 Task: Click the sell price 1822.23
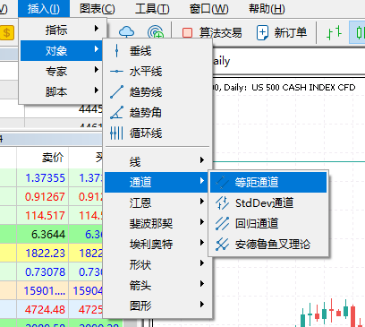click(x=45, y=254)
